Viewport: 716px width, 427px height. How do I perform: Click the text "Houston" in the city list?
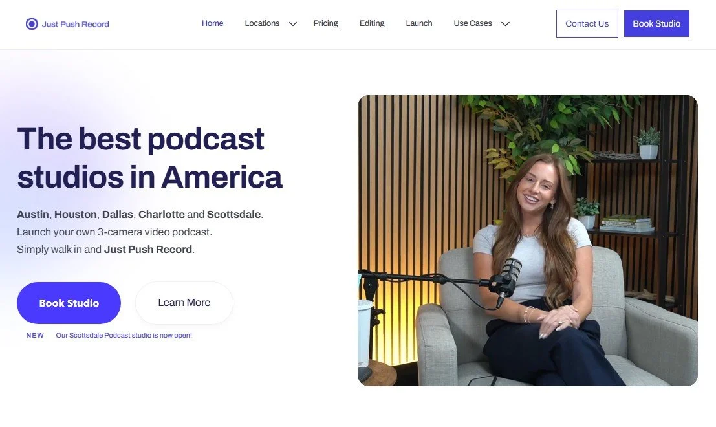[x=75, y=215]
